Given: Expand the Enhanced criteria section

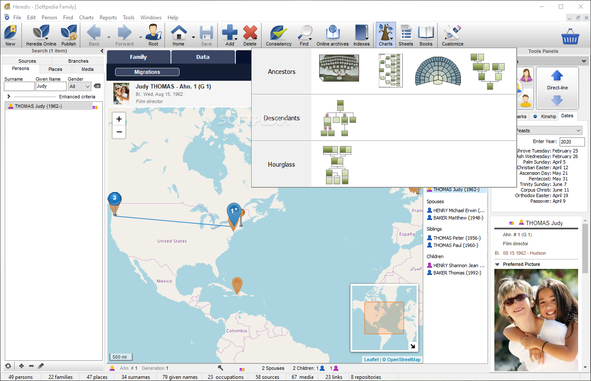Looking at the screenshot, I should click(9, 97).
